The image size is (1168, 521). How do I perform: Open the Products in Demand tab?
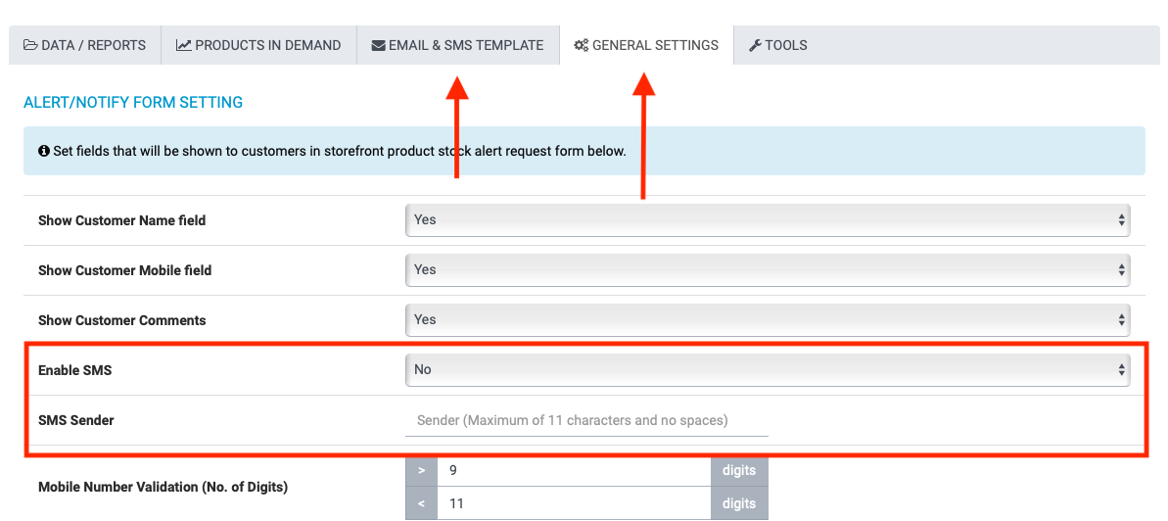(x=259, y=45)
